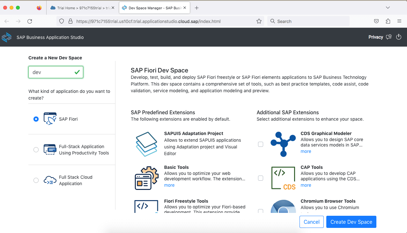Enable the CDS Graphical Modeler checkbox
Screen dimensions: 407x233
pos(261,144)
